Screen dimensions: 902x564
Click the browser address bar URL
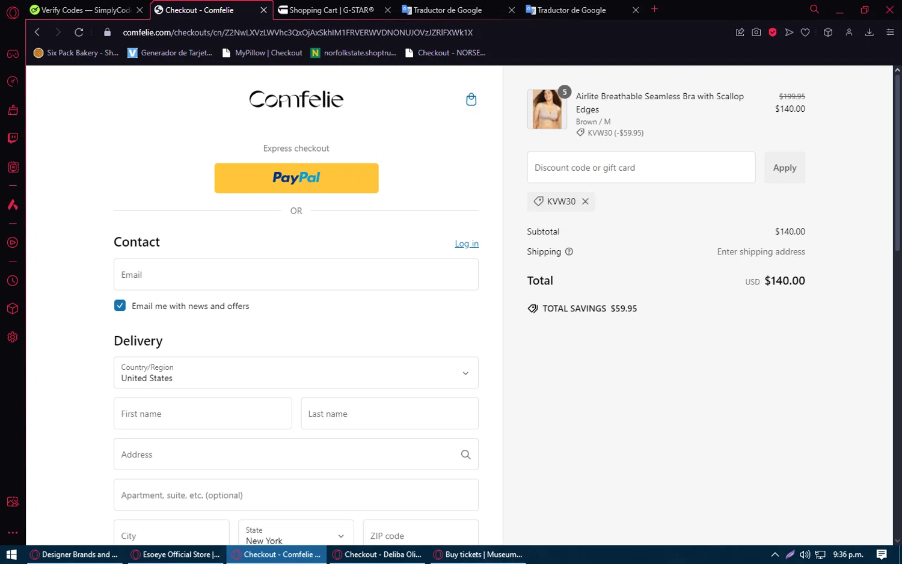(298, 32)
